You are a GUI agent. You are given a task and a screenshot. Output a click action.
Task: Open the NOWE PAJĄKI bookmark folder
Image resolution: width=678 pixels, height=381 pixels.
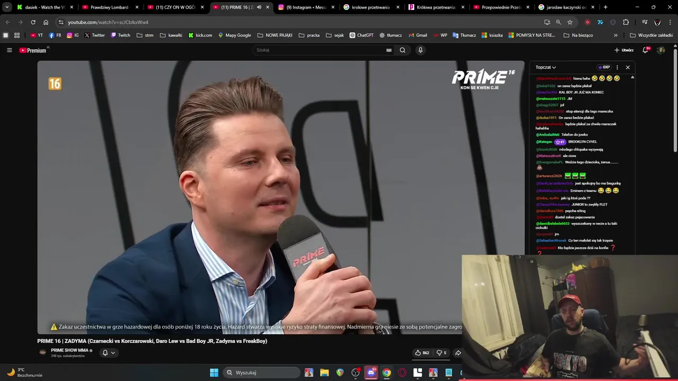[275, 35]
